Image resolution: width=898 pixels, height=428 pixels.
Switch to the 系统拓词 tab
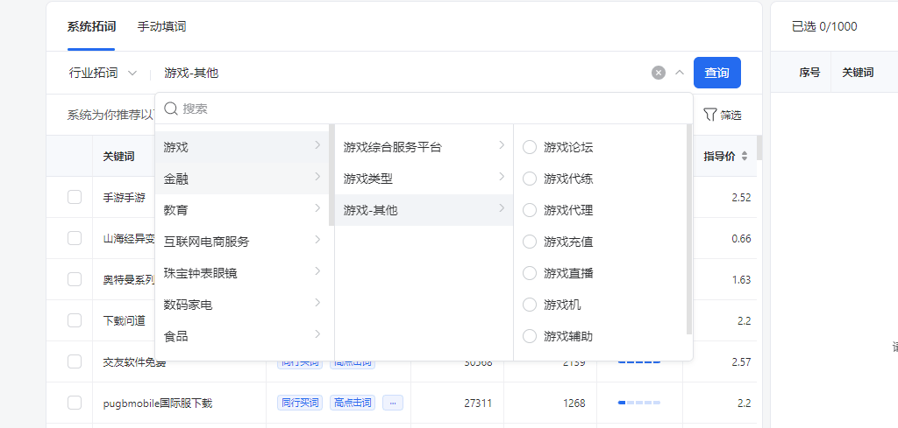tap(91, 26)
